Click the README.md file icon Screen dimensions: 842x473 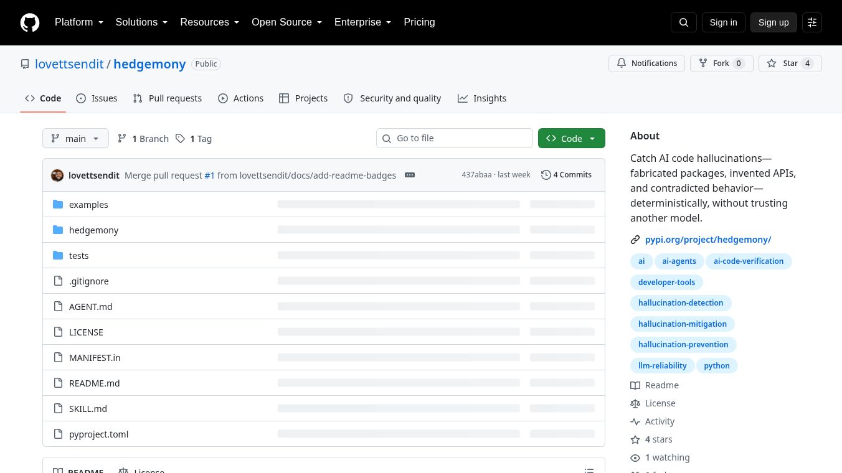(58, 383)
